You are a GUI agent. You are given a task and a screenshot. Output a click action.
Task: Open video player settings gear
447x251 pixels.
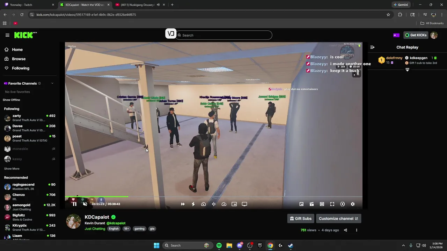(x=353, y=204)
